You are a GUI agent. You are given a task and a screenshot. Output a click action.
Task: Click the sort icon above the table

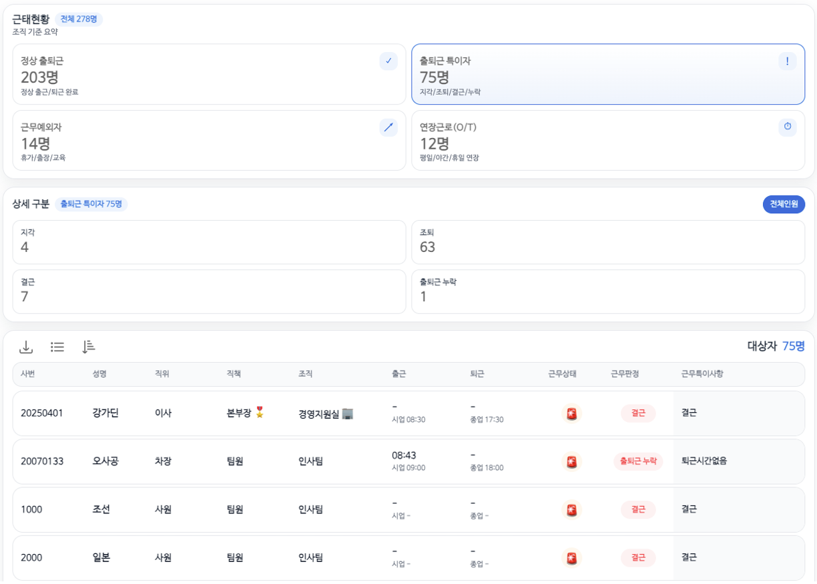pyautogui.click(x=89, y=347)
